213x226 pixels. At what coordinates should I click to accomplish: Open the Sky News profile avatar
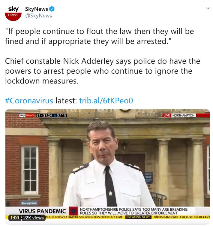coord(13,13)
